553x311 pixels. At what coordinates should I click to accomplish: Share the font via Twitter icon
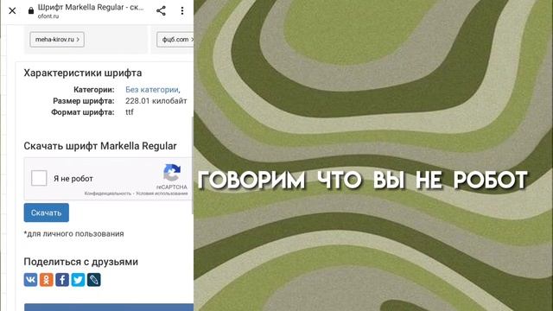78,280
